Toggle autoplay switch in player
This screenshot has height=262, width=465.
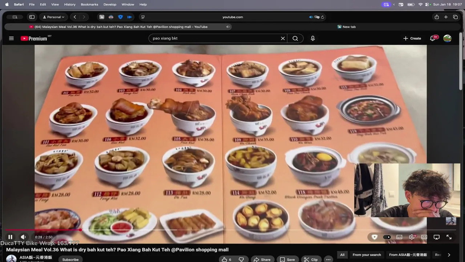tap(387, 237)
